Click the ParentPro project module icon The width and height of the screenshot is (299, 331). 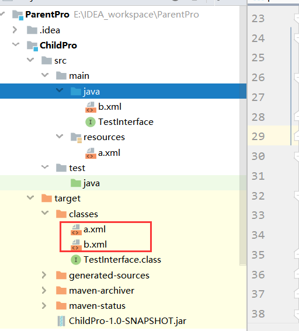[x=18, y=15]
